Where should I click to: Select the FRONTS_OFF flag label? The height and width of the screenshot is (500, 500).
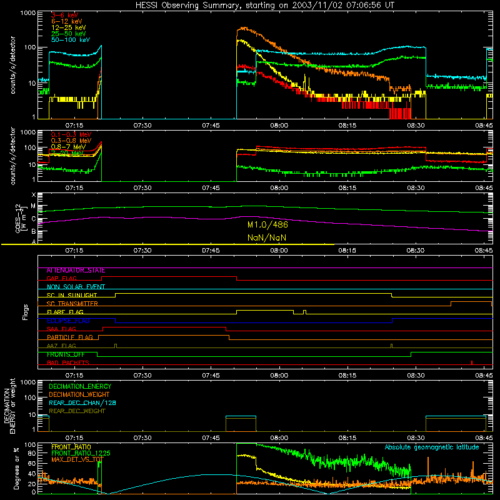tap(66, 354)
